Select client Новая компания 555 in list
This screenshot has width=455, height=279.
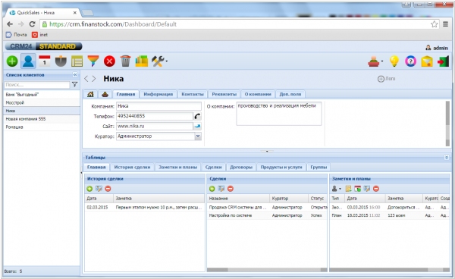pyautogui.click(x=42, y=119)
